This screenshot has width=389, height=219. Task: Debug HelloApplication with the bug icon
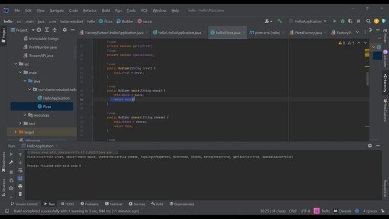(343, 21)
